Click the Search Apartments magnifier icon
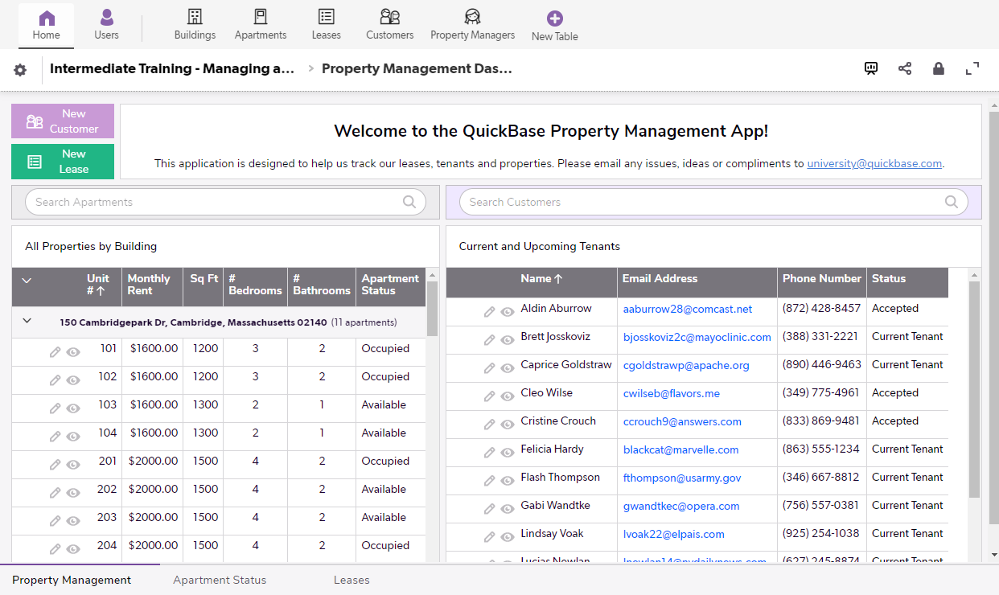This screenshot has width=999, height=595. (409, 202)
